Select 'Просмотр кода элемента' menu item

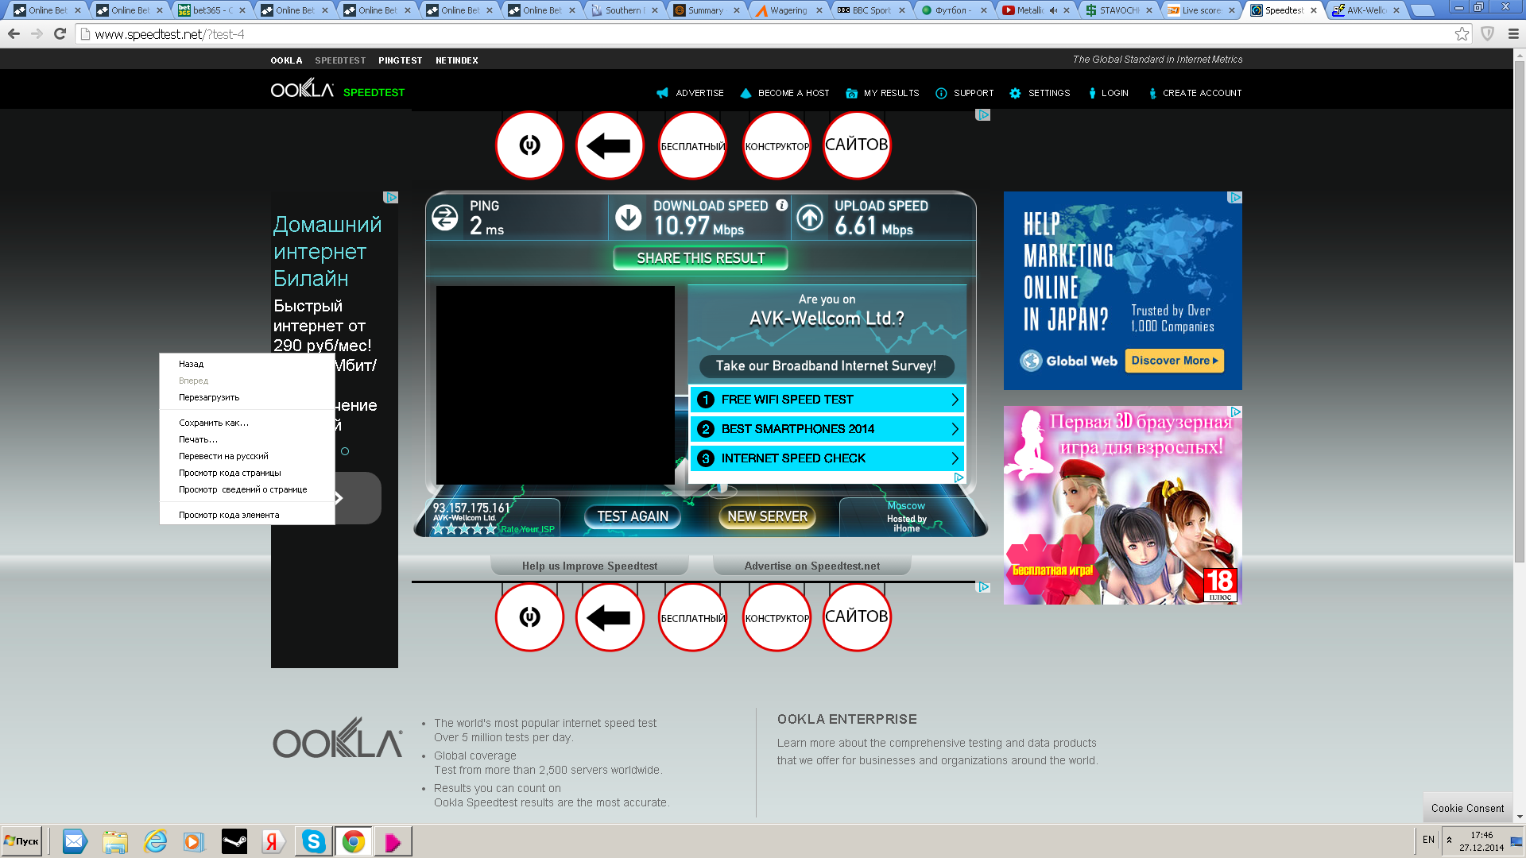[246, 515]
